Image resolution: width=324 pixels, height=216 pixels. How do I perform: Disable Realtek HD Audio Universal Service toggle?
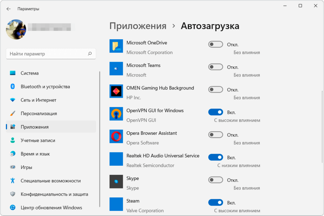215,157
